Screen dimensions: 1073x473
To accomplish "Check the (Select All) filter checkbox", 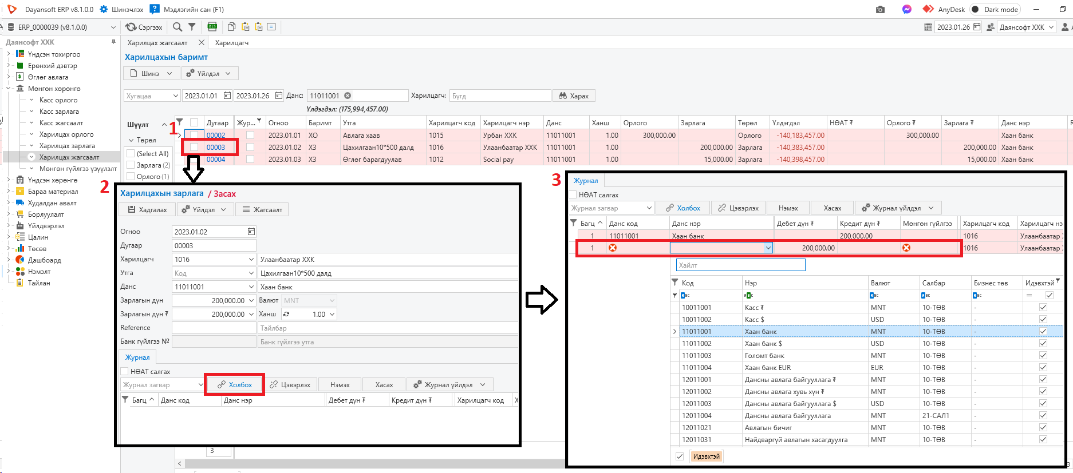I will tap(131, 153).
